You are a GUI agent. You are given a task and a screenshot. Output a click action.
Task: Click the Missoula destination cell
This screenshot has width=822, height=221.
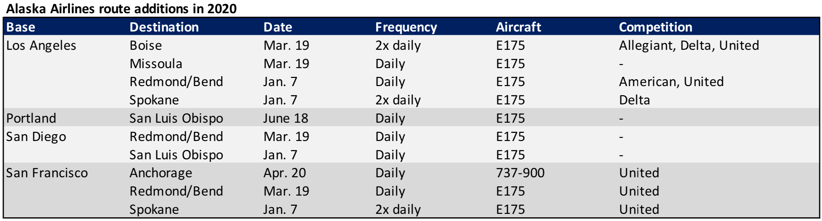pos(156,64)
